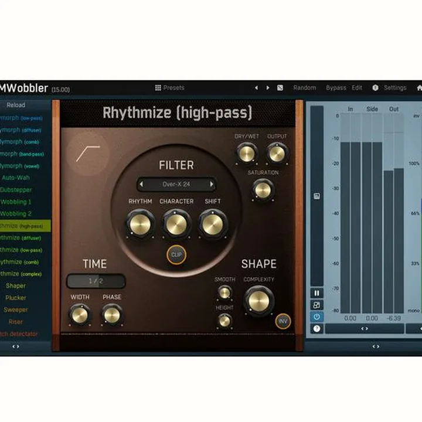Open the help question mark icon

pyautogui.click(x=316, y=329)
